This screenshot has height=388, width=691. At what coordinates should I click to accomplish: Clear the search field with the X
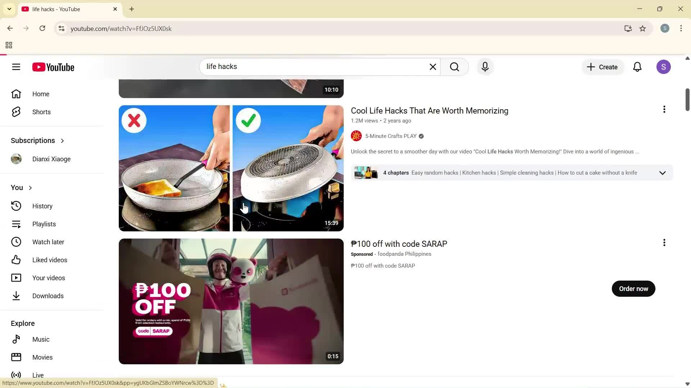433,66
